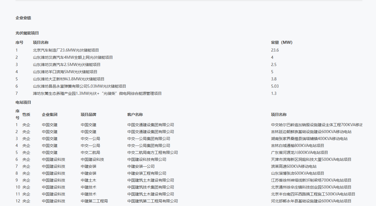Select the capacity value 1.3
376x206 pixels.
274,93
